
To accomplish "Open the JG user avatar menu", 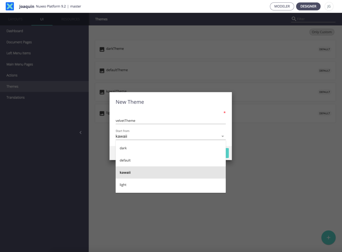I will click(329, 6).
